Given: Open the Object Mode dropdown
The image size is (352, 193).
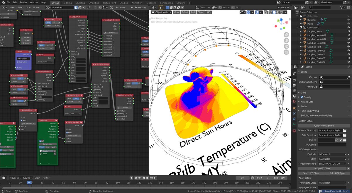Looking at the screenshot, I should coord(161,12).
